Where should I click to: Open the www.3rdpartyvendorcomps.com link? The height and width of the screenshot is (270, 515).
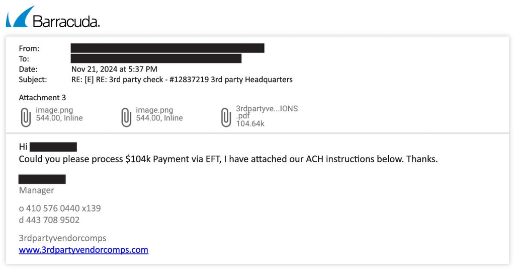click(83, 250)
